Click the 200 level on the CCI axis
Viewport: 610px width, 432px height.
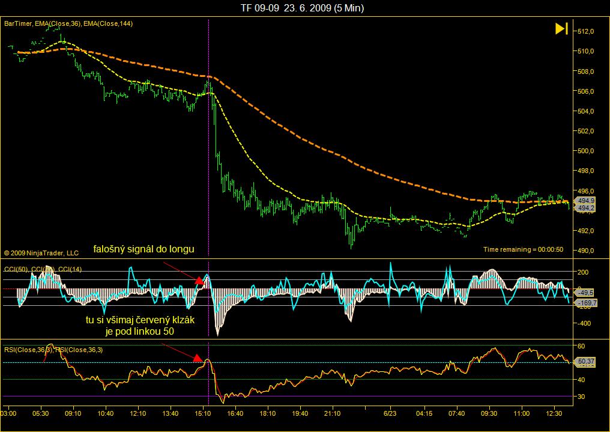584,272
